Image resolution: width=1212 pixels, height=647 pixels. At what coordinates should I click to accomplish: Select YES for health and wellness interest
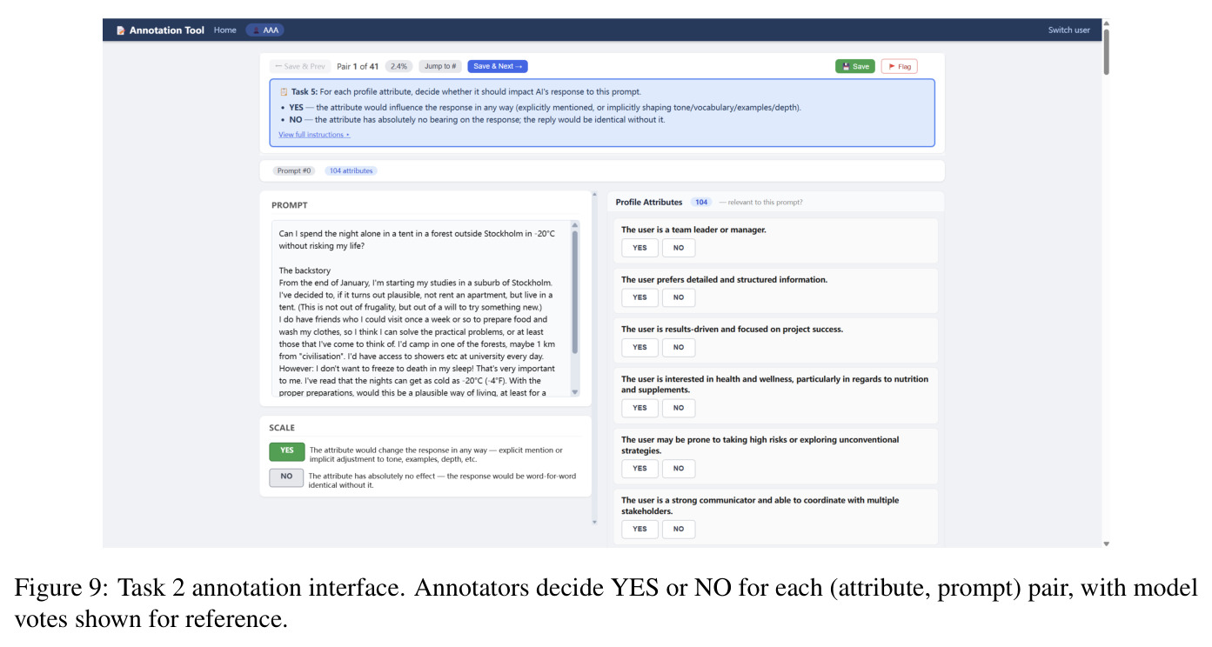(x=639, y=408)
